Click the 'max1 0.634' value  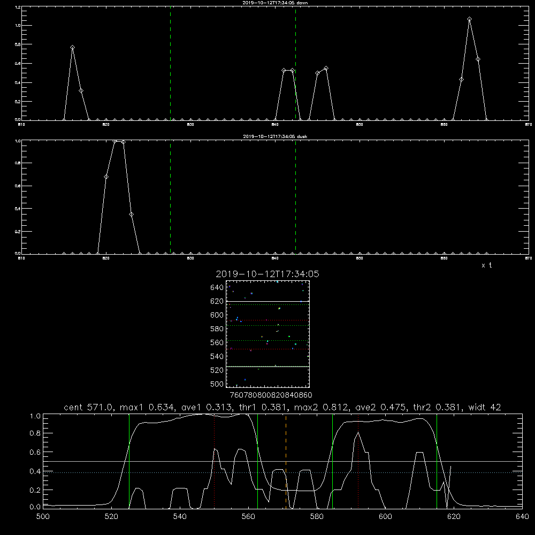tap(147, 407)
